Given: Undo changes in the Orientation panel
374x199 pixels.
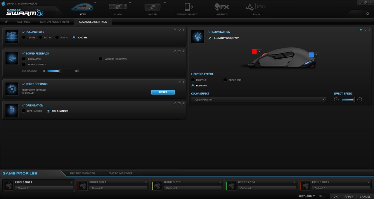Looking at the screenshot, I should point(179,103).
